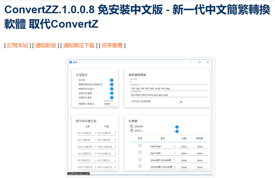Viewport: 275px width, 178px height.
Task: Expand the Alt+右鍵點擊 dropdown under 右鍵
Action: point(107,140)
